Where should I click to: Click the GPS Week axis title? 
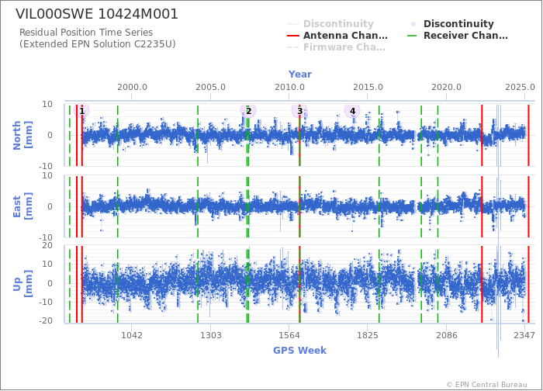tap(299, 350)
